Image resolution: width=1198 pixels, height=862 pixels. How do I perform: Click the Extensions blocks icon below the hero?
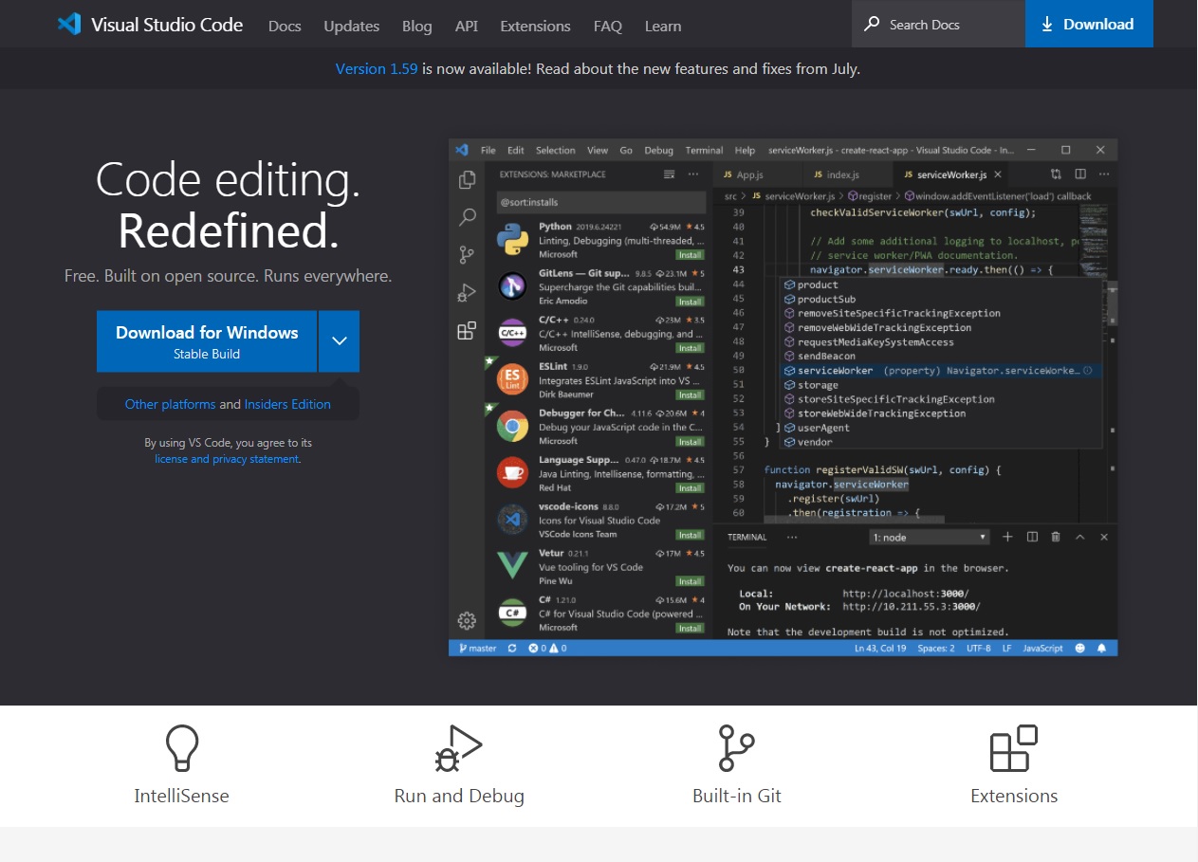click(1013, 748)
